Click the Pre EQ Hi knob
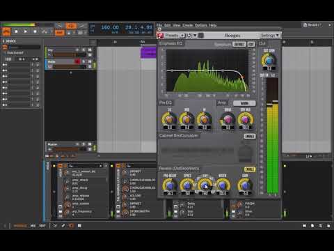 (204, 119)
